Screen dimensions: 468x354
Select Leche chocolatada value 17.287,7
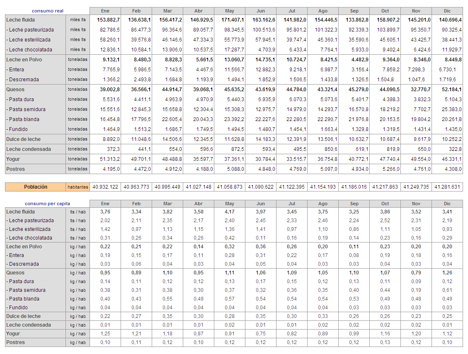(x=234, y=50)
